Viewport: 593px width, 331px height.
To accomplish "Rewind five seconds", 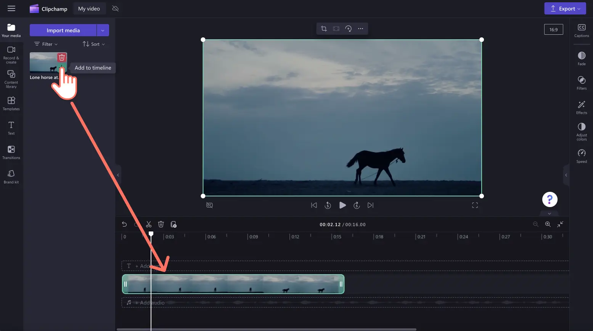I will pos(328,205).
